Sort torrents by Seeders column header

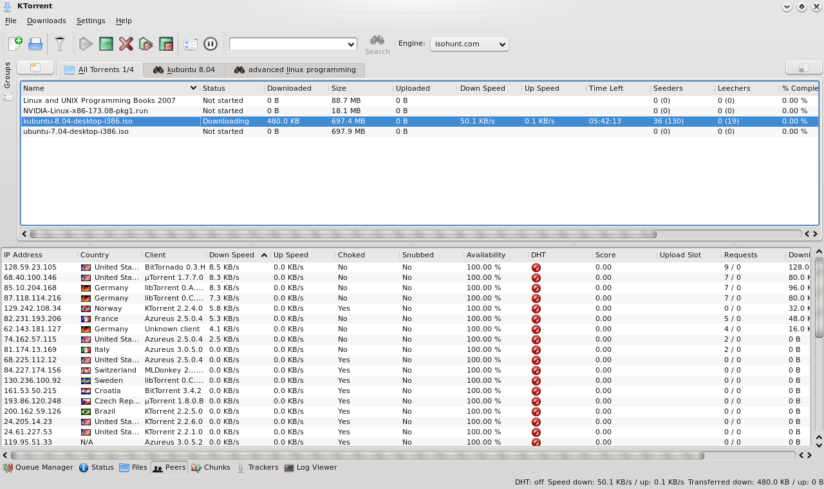click(x=682, y=88)
